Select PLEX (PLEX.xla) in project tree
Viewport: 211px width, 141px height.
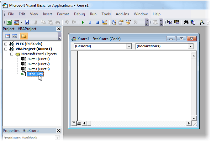coord(29,44)
